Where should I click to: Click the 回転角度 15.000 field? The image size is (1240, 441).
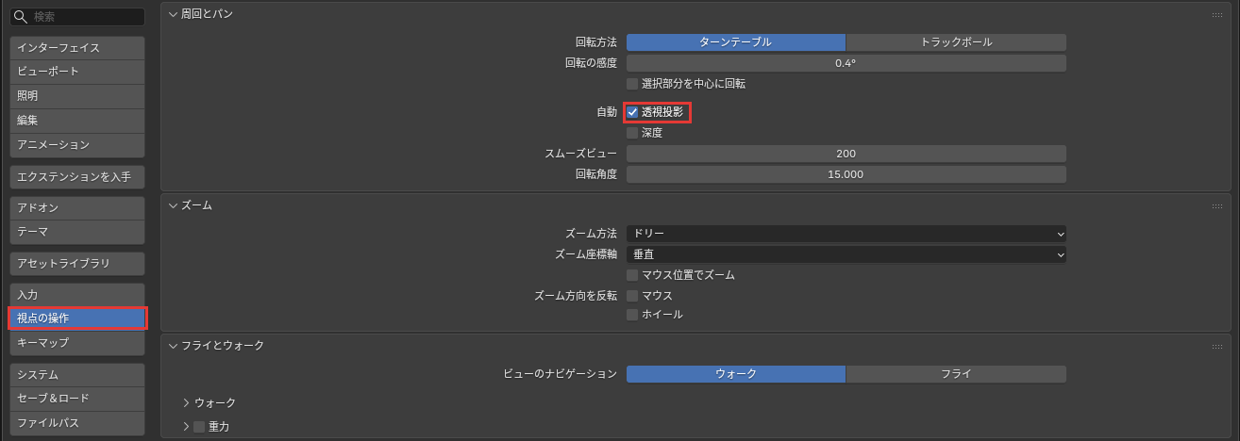click(x=846, y=174)
